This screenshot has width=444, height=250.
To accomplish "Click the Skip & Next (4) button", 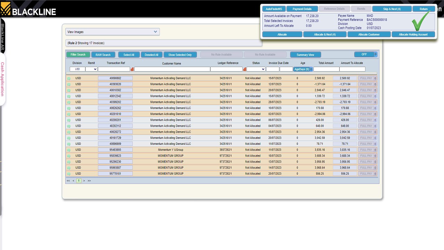I will [392, 9].
